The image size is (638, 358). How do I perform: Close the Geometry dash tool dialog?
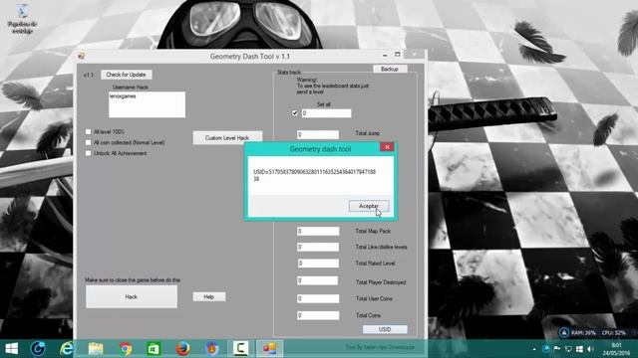click(x=387, y=147)
